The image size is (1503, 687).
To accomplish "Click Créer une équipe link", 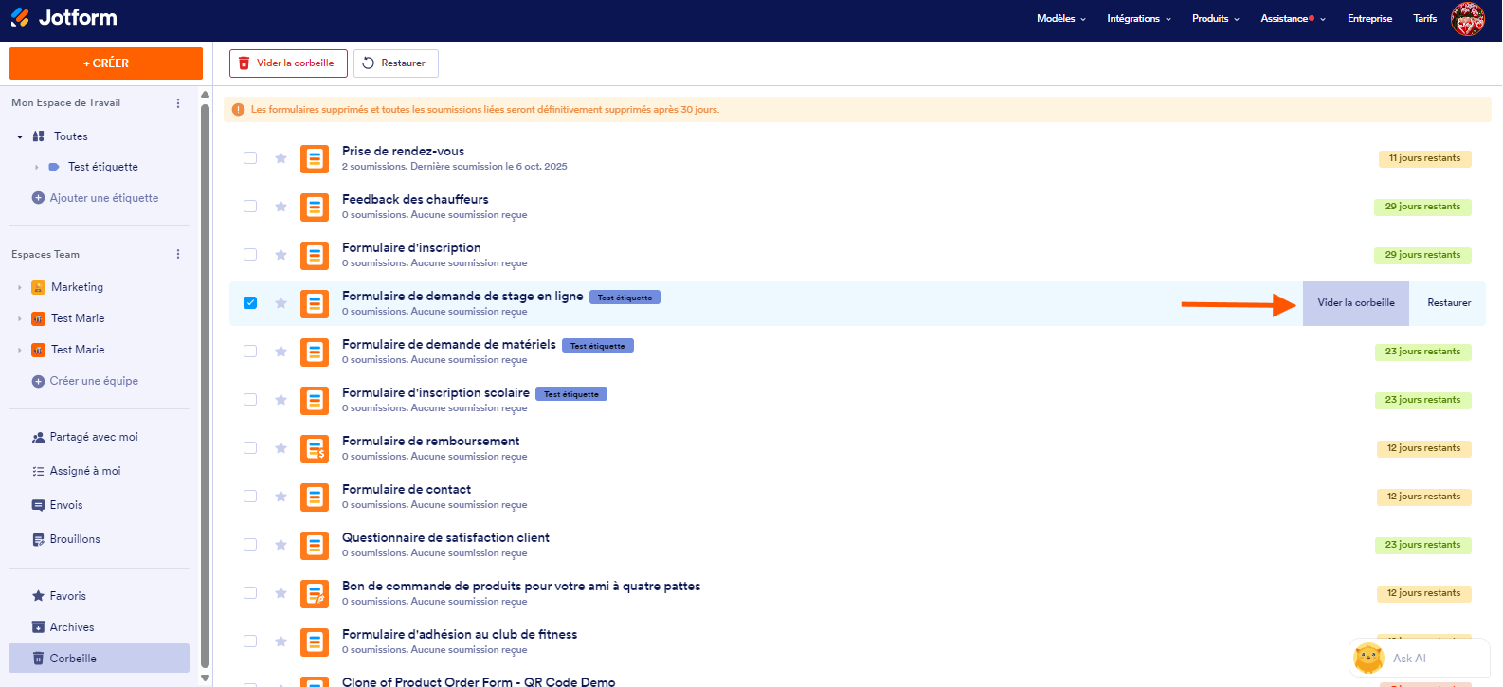I will (x=85, y=381).
